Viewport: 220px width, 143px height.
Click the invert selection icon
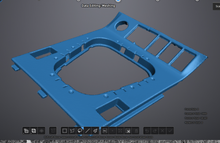click(x=128, y=131)
